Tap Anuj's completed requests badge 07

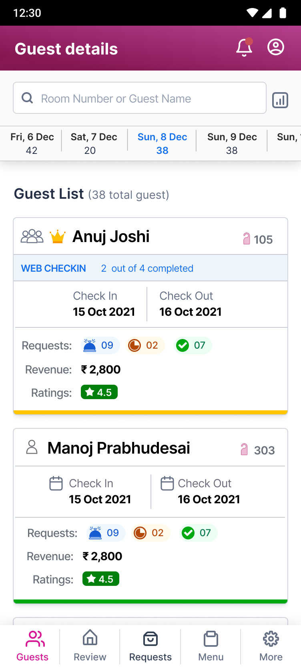point(193,345)
